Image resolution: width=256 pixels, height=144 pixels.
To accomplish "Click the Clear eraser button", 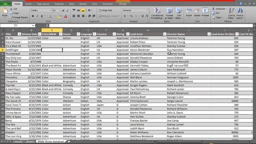I will pos(217,17).
